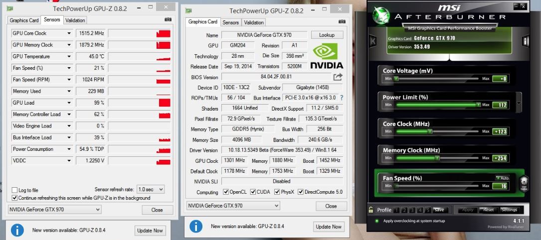This screenshot has height=240, width=541.
Task: Select Afterburner profile slot 4
Action: (420, 210)
